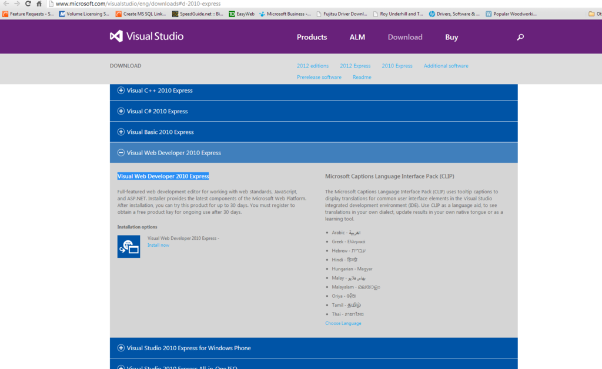Image resolution: width=602 pixels, height=369 pixels.
Task: Click the Install now link
Action: (x=158, y=245)
